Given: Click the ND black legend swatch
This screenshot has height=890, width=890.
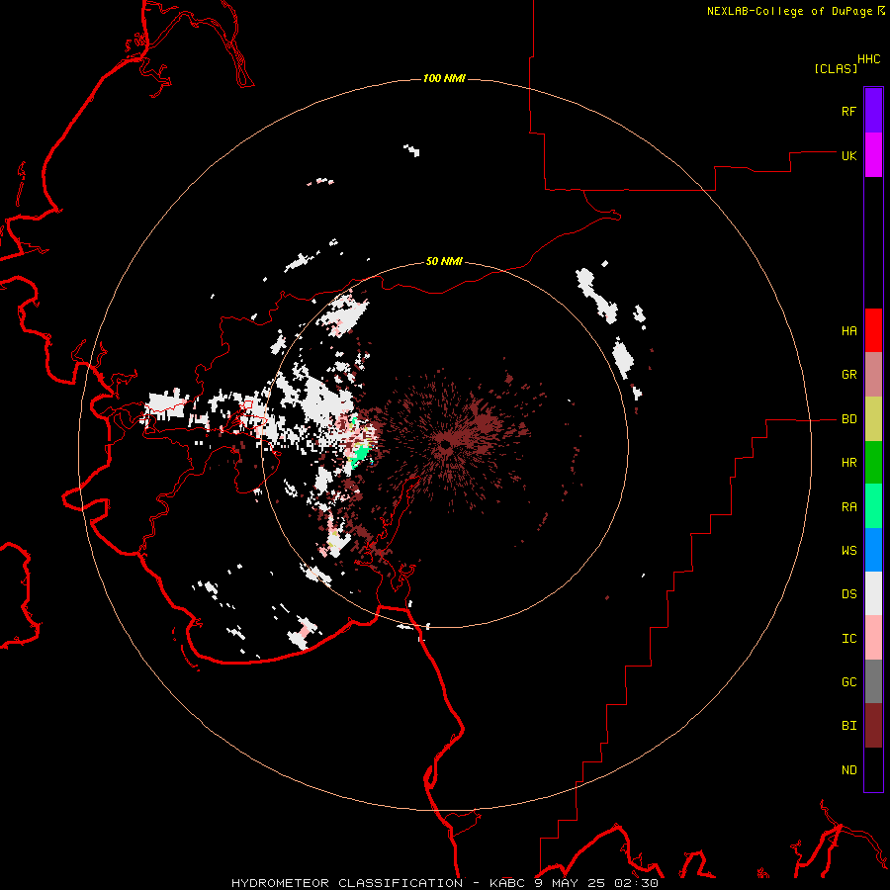Looking at the screenshot, I should 873,769.
